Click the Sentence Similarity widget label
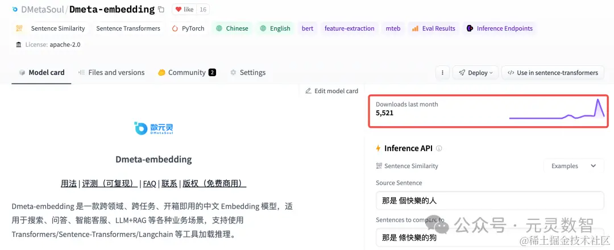This screenshot has height=250, width=614. click(x=407, y=166)
